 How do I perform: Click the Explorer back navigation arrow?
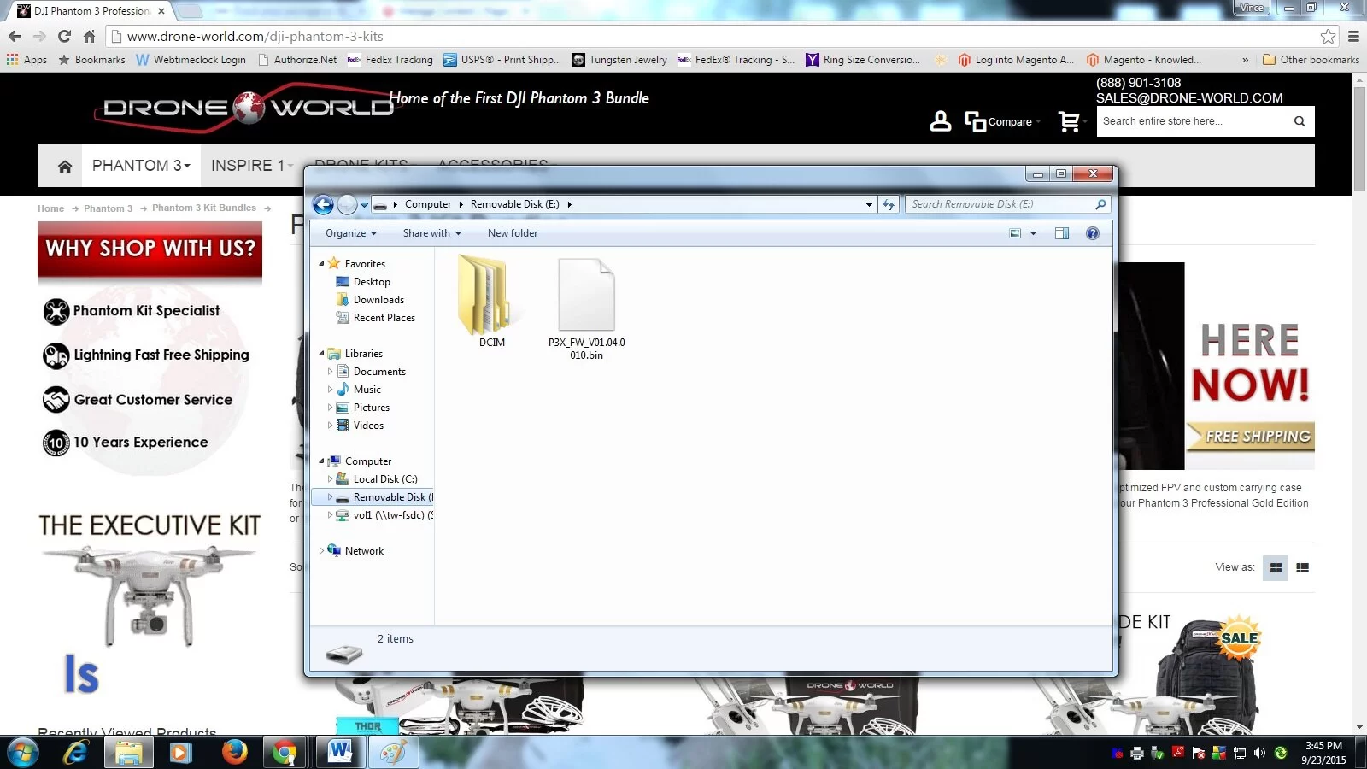[x=323, y=204]
